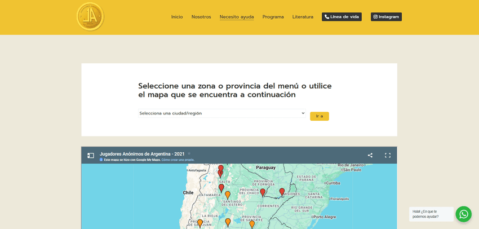479x229 pixels.
Task: Click the orange pin above Santiago del Estero
Action: [228, 195]
